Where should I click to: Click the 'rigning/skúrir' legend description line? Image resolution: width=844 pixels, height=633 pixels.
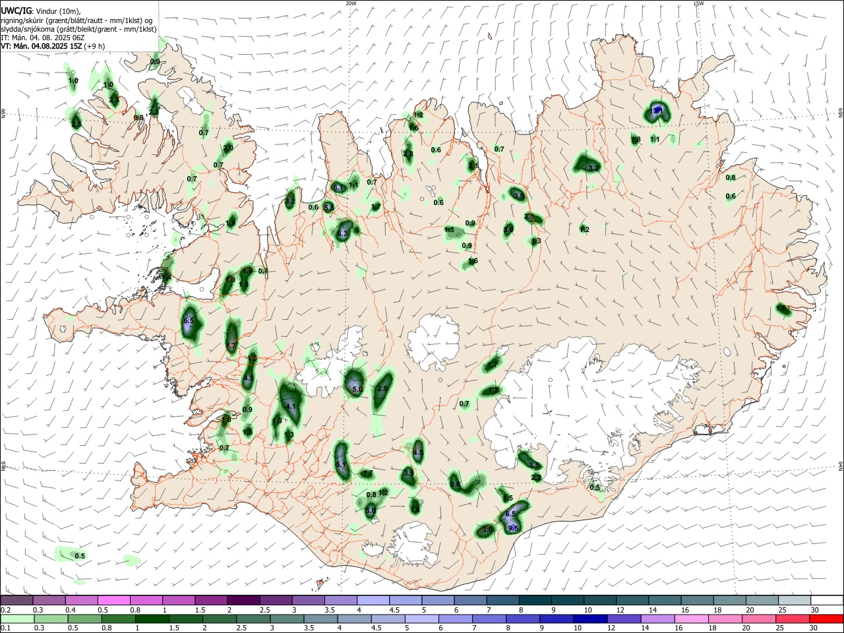click(76, 20)
